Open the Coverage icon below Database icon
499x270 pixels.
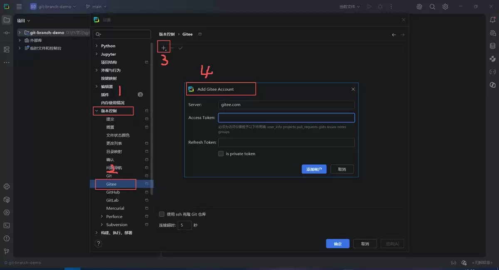493,59
